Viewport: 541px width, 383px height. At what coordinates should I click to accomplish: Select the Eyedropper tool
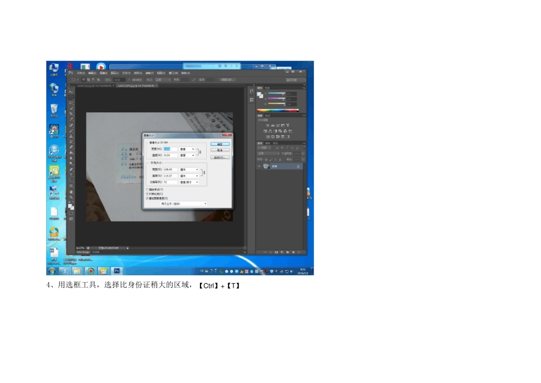click(71, 119)
